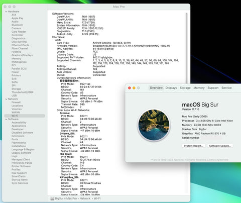Select Storage in the Hardware sidebar list

[x=16, y=89]
